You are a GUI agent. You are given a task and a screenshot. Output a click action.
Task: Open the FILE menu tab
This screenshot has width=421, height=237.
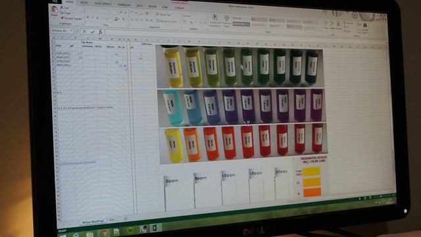55,1
